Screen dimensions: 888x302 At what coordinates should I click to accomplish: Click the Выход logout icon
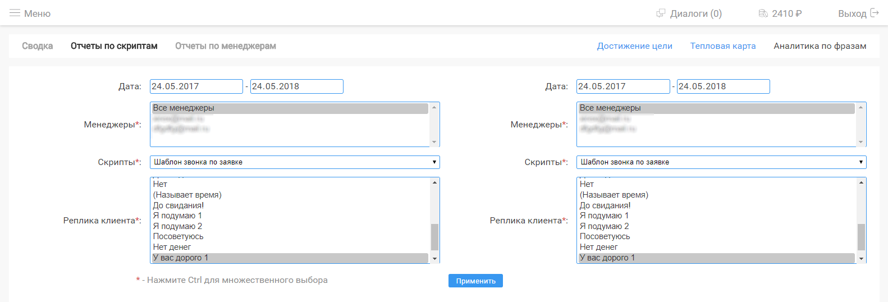coord(874,13)
